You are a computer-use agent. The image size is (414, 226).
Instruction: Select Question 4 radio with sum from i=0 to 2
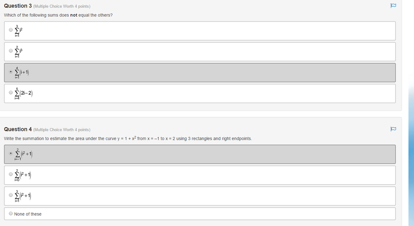[11, 175]
